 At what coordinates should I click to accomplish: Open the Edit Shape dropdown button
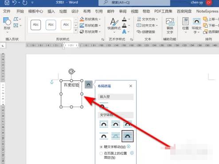point(17,19)
